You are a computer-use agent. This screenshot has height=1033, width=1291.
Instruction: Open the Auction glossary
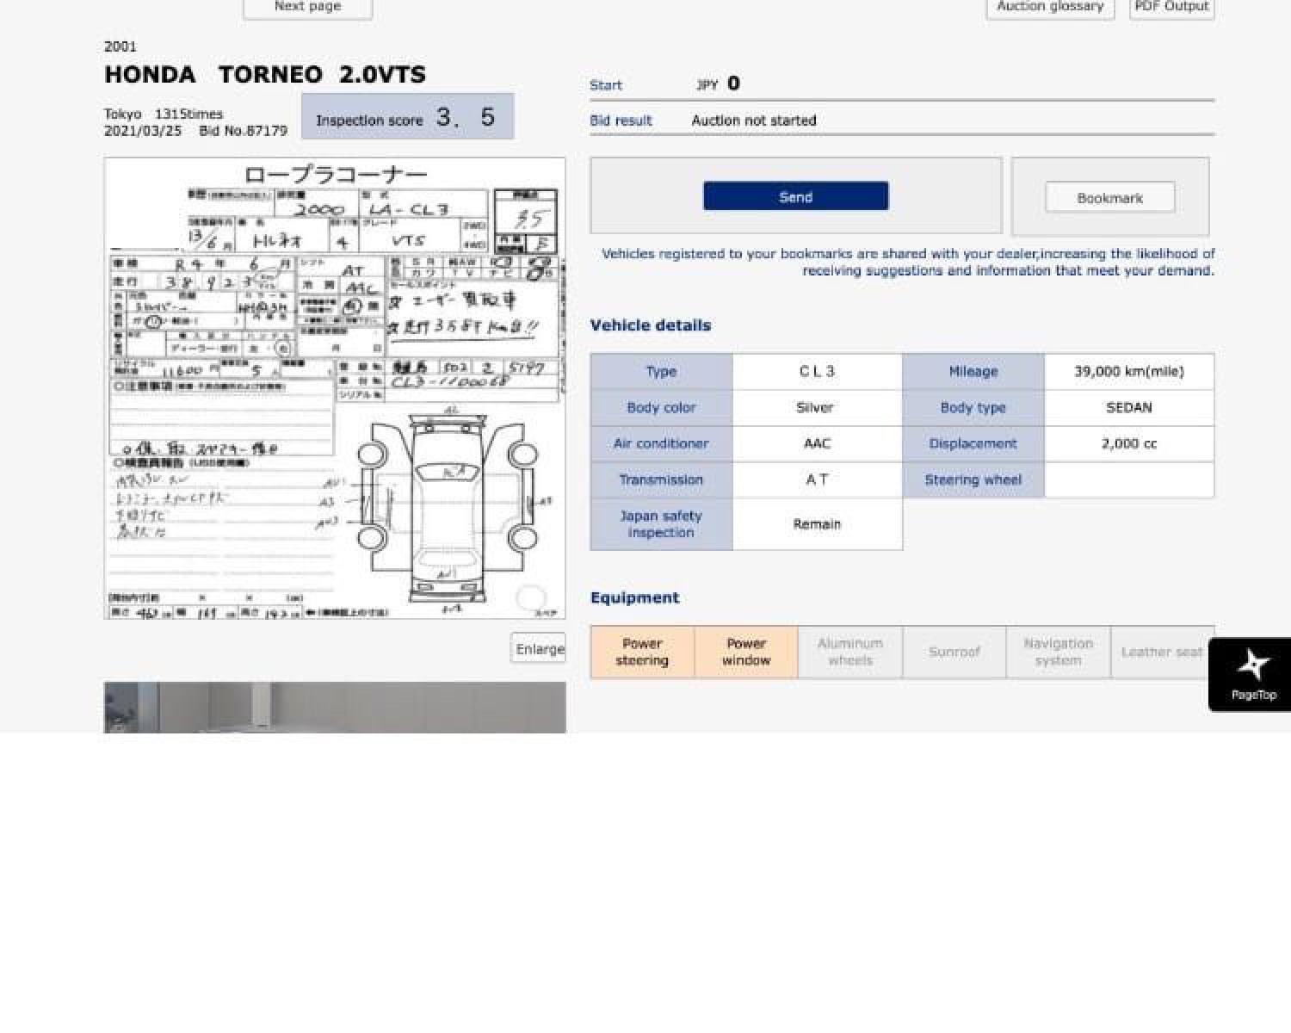pyautogui.click(x=1050, y=7)
